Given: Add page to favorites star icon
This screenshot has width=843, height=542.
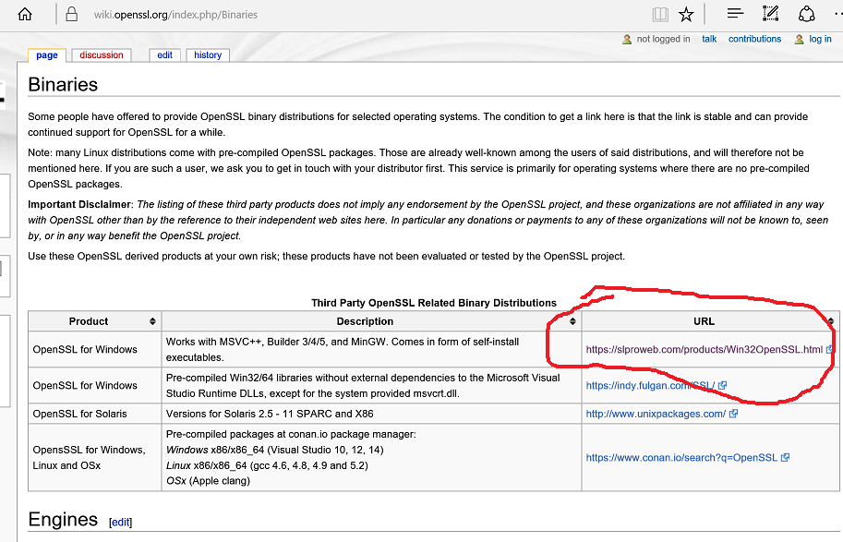Looking at the screenshot, I should [686, 15].
